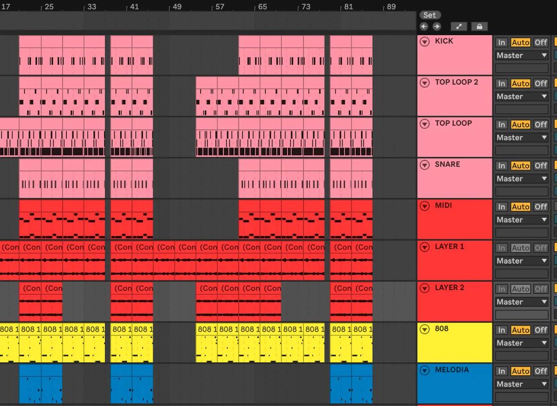Viewport: 557px width, 406px height.
Task: Open MELODIA Master output dropdown
Action: pyautogui.click(x=522, y=384)
